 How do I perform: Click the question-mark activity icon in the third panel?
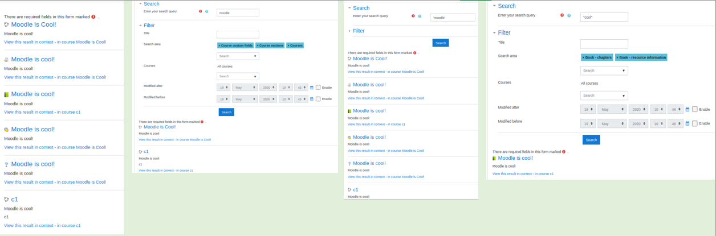(x=349, y=163)
